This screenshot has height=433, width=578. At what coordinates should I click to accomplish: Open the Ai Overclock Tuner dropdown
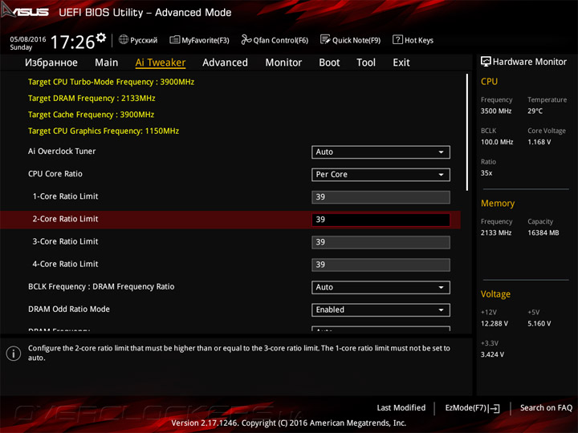[381, 152]
